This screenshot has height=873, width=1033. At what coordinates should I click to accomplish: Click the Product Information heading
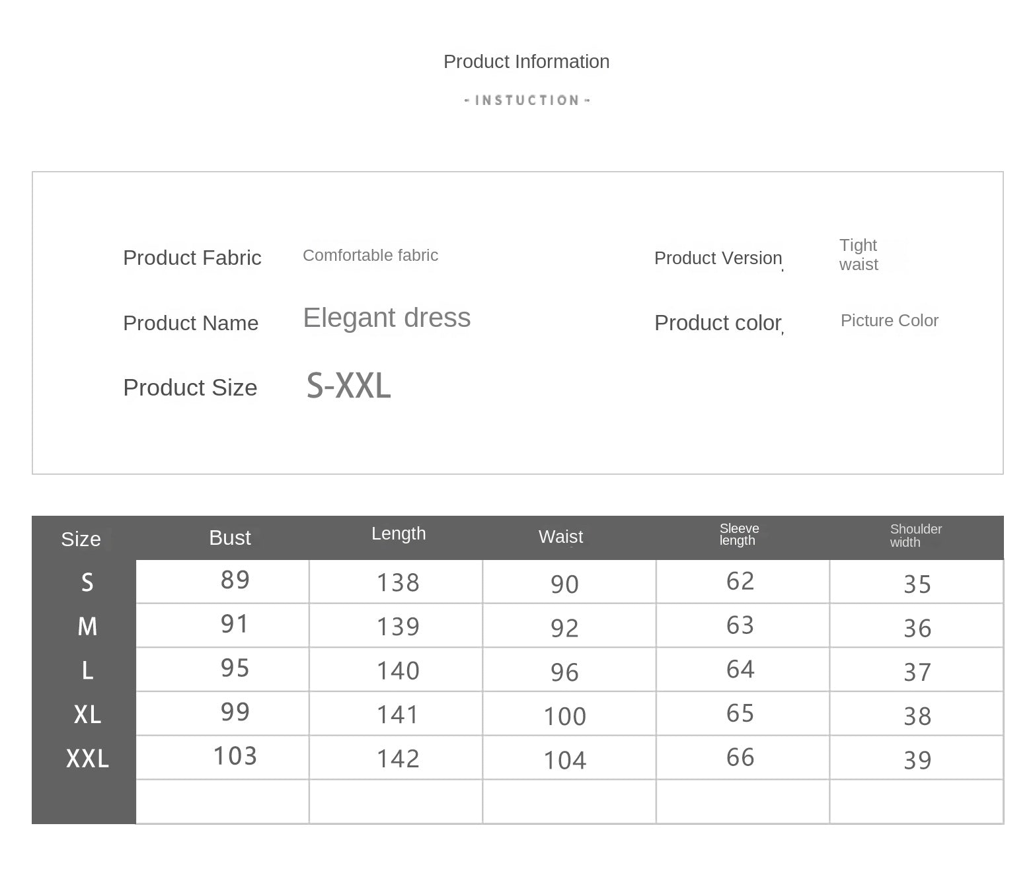point(526,61)
